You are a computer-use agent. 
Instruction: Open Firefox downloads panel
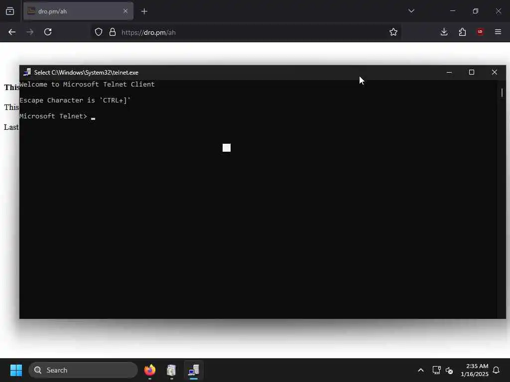tap(444, 32)
